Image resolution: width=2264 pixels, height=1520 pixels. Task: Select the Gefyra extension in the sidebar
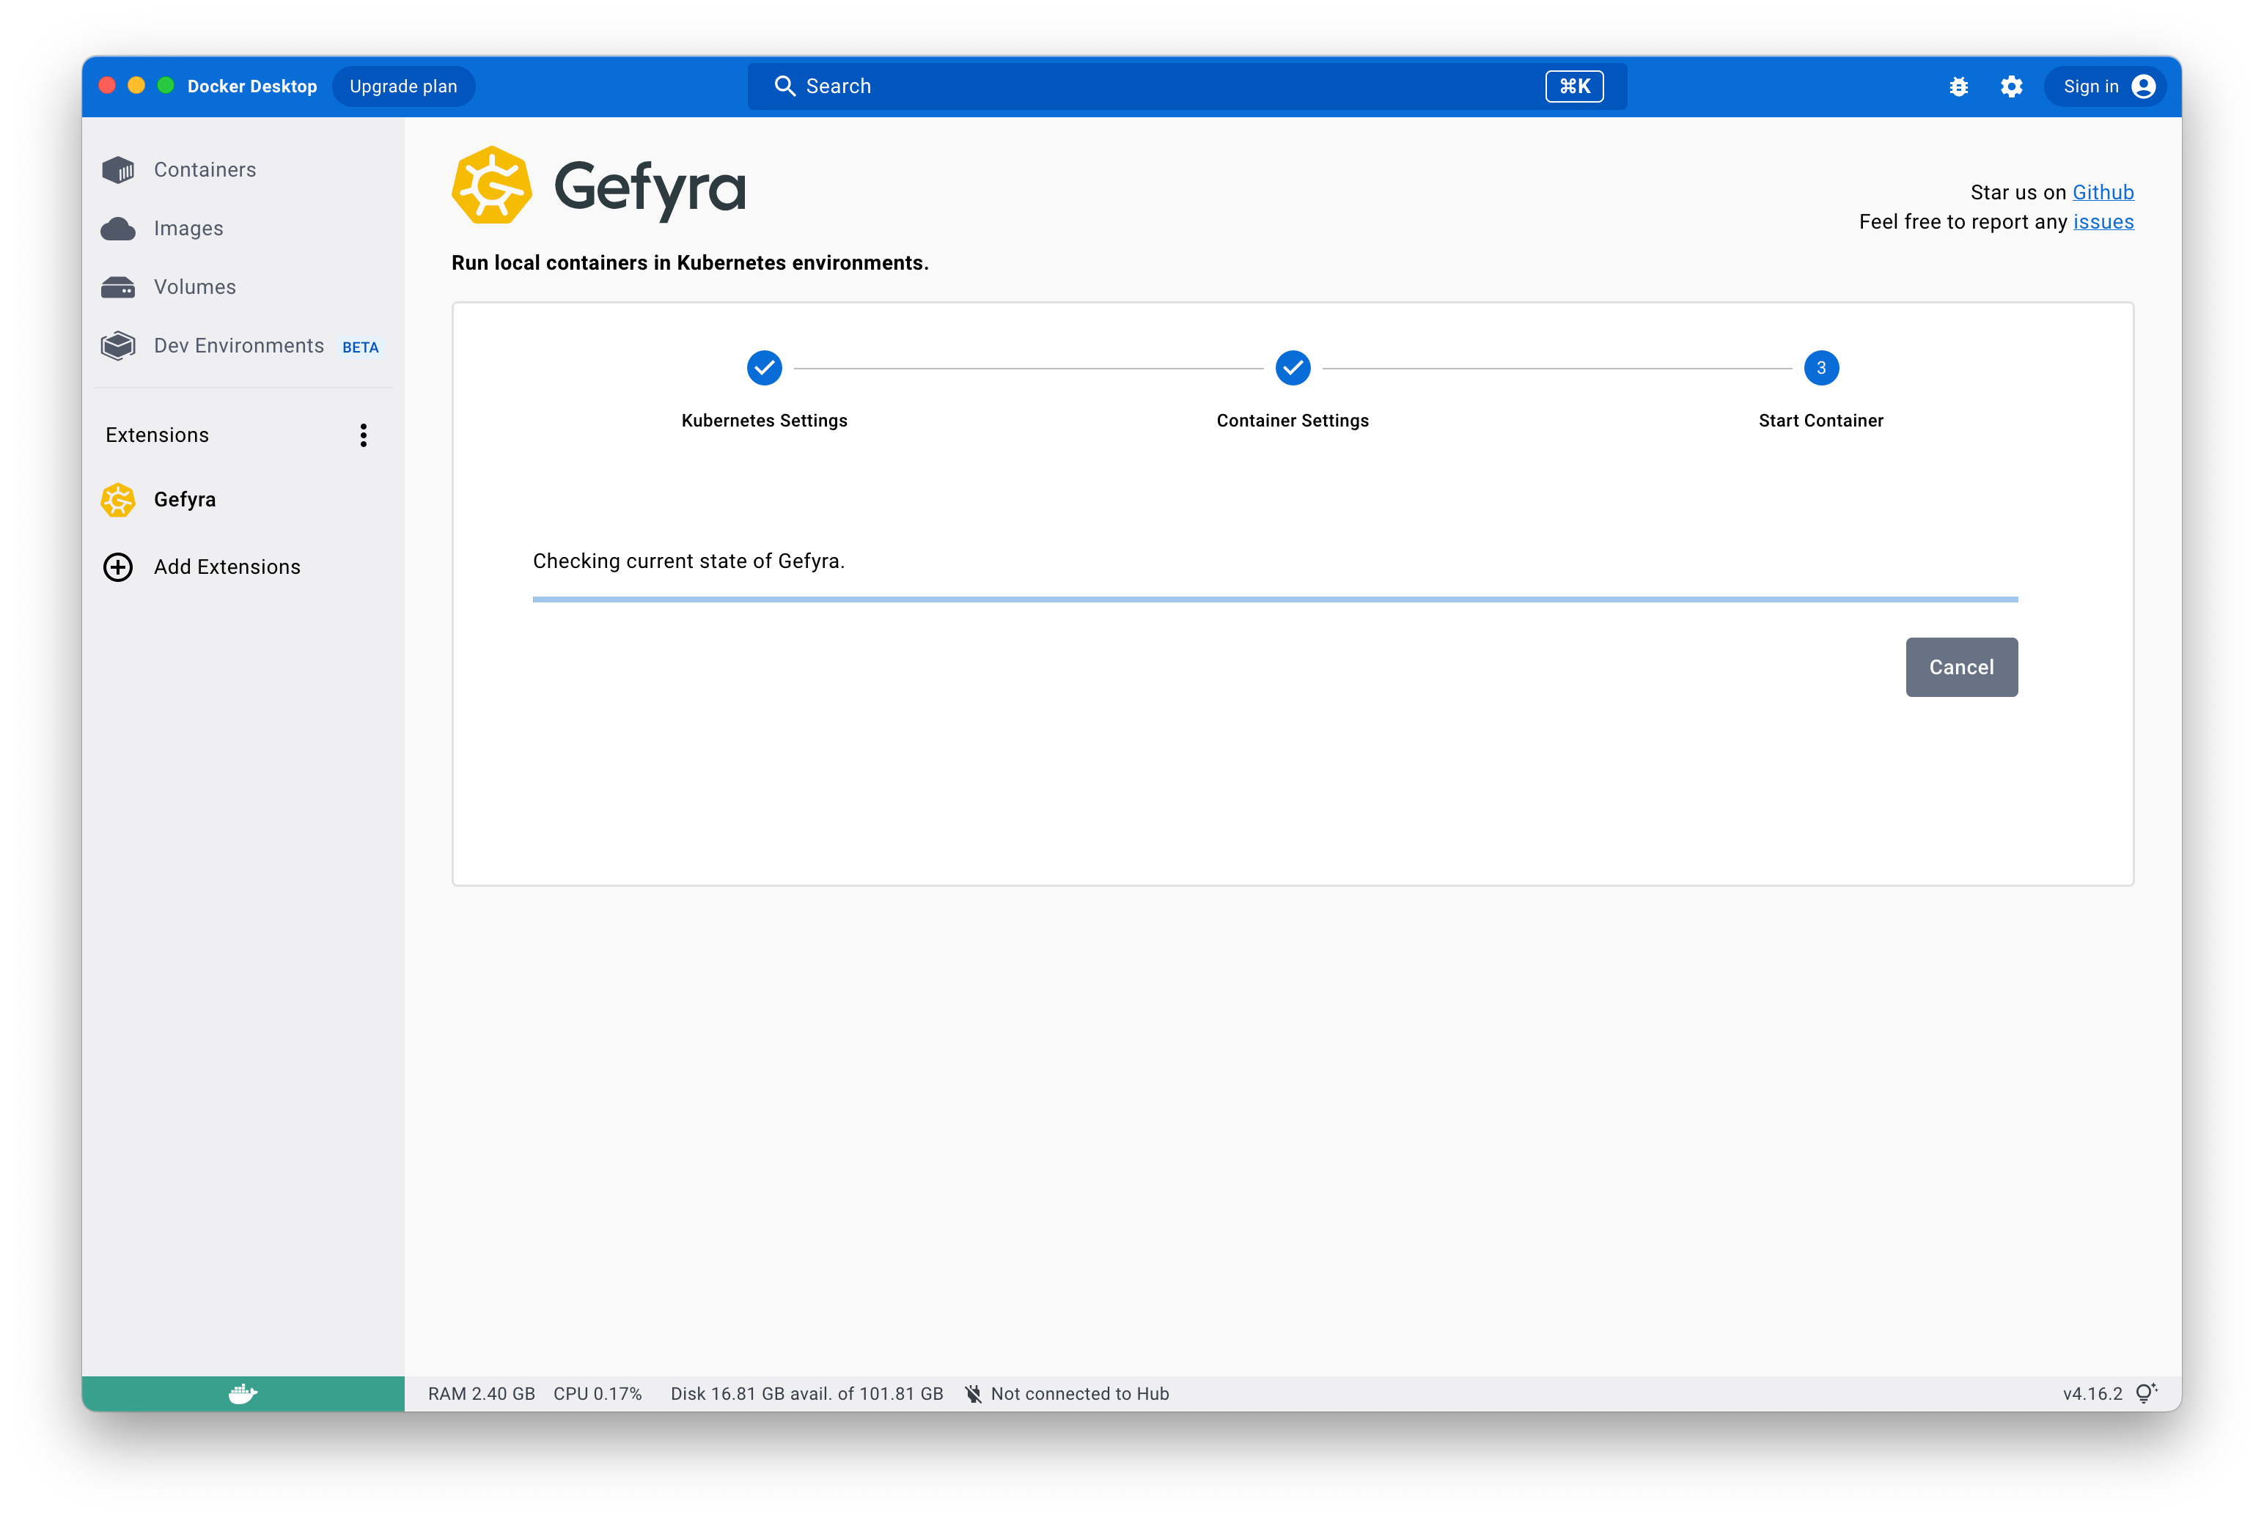click(184, 499)
